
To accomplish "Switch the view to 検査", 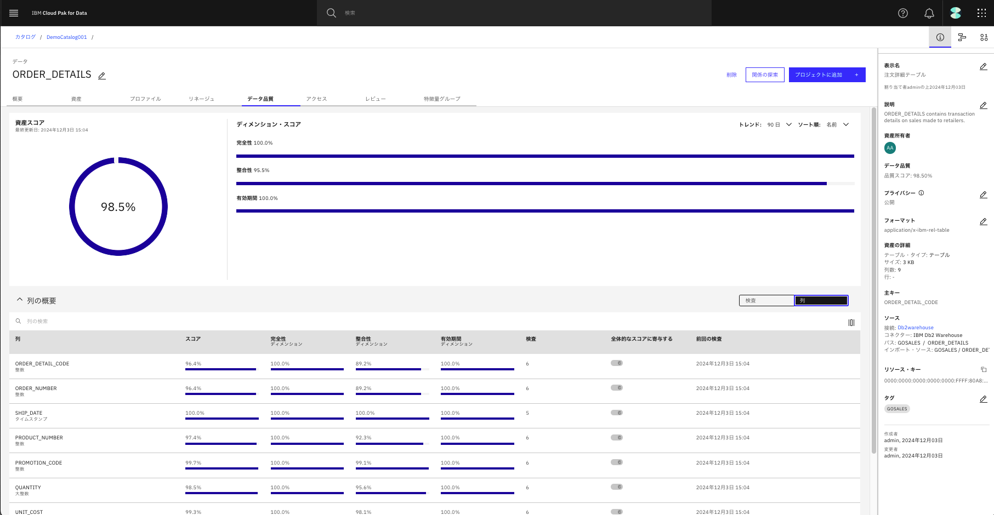I will pos(766,300).
